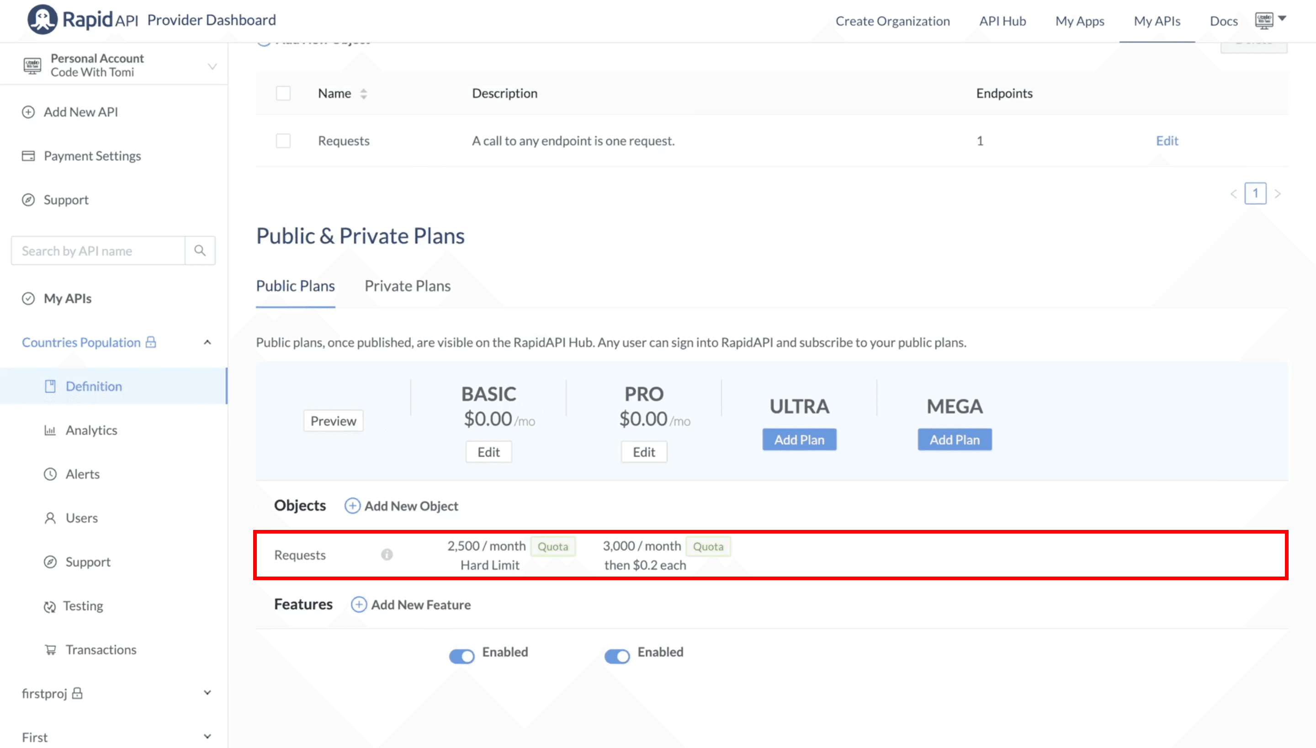The width and height of the screenshot is (1316, 748).
Task: Click the search magnifier button
Action: [x=200, y=251]
